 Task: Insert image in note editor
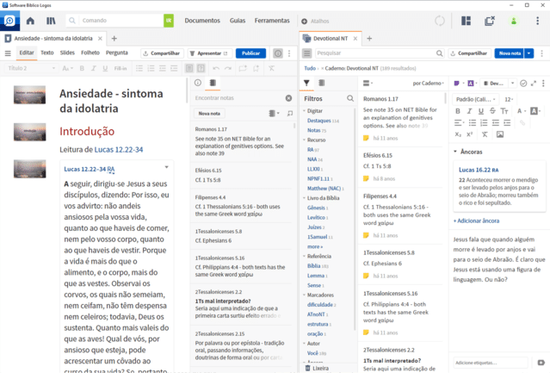500,134
